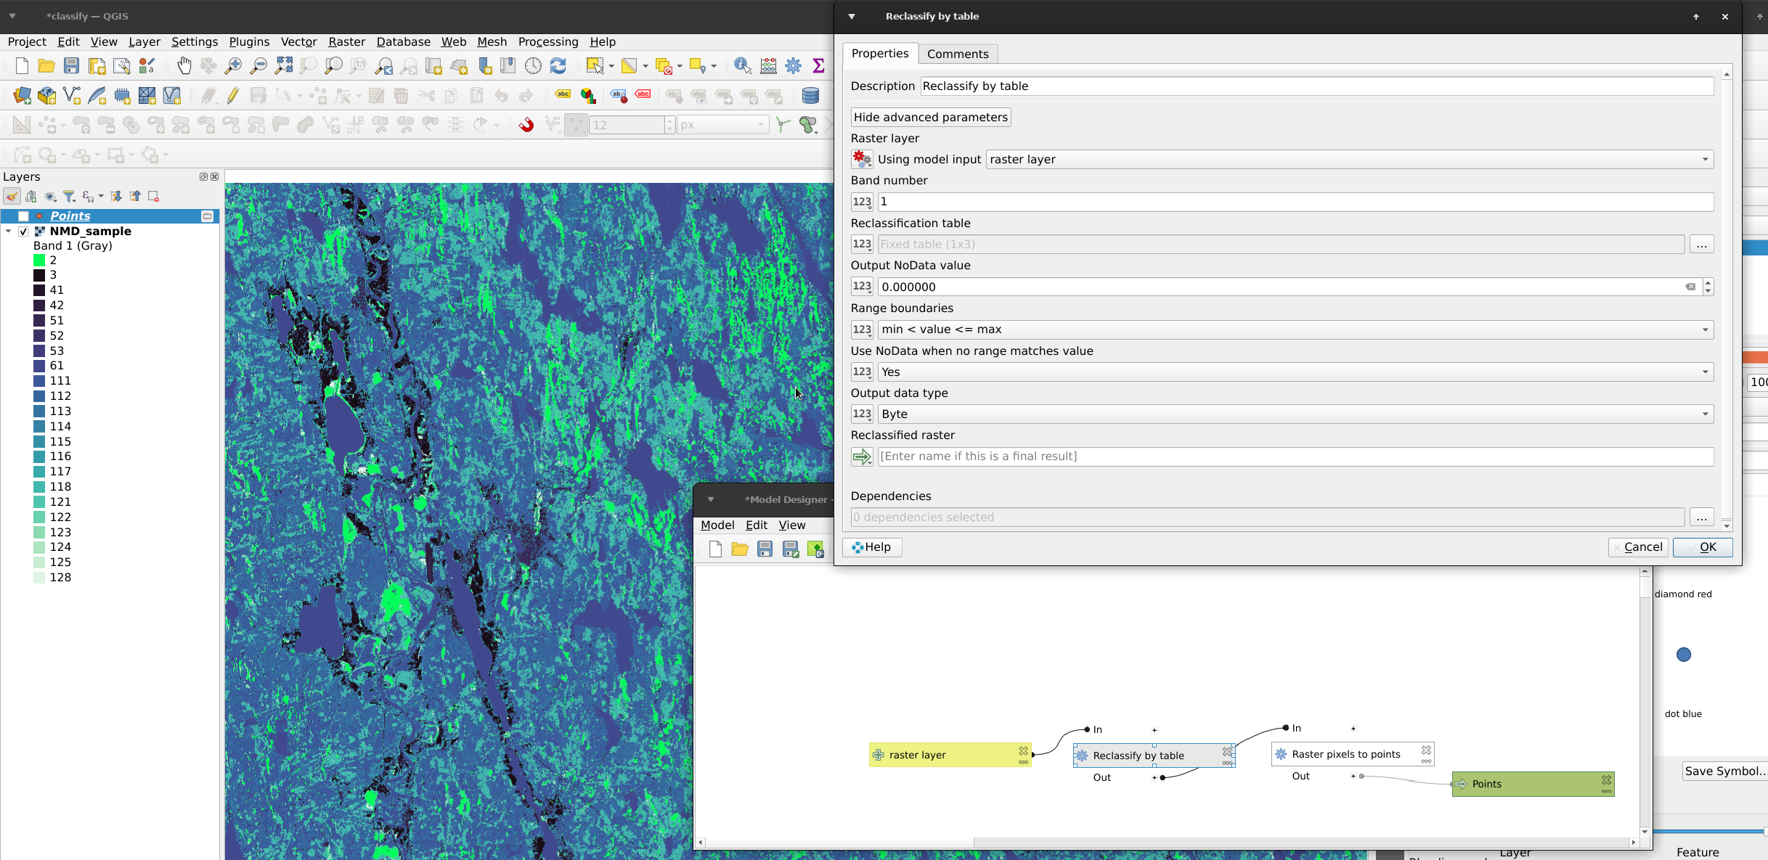Click data-defined button beside Output NoData value
The height and width of the screenshot is (860, 1768).
(862, 287)
